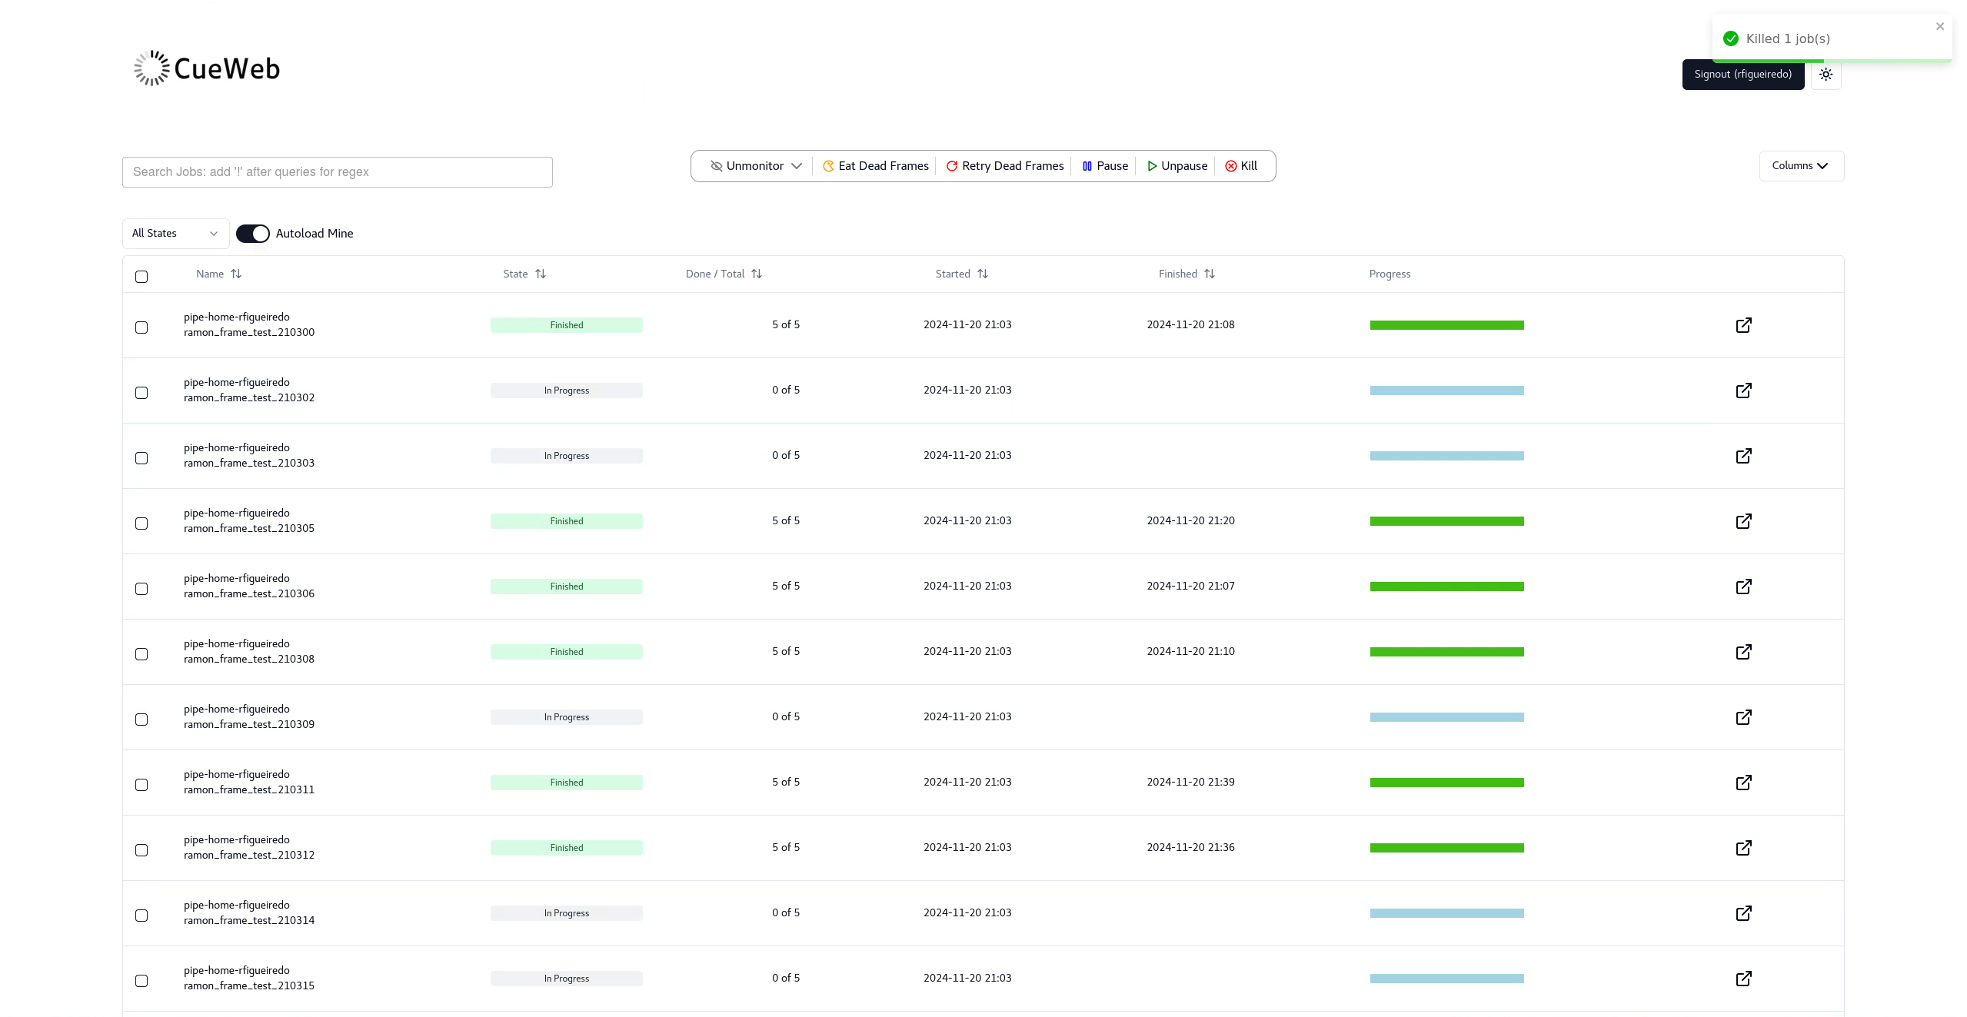Open job ramon_frame_test_210305 external link icon
This screenshot has width=1967, height=1017.
[x=1743, y=521]
